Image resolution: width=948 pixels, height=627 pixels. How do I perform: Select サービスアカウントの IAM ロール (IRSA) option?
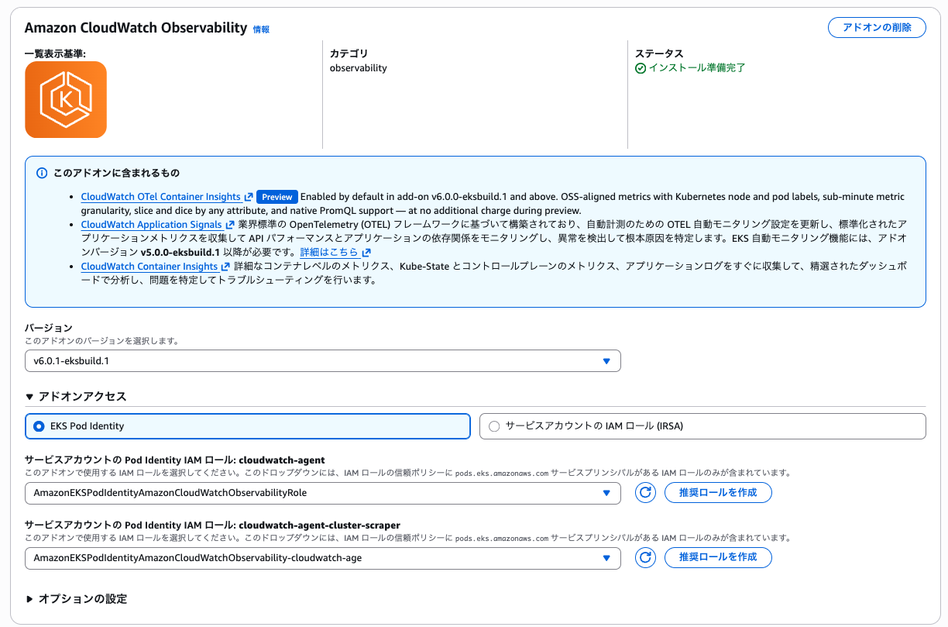point(702,426)
